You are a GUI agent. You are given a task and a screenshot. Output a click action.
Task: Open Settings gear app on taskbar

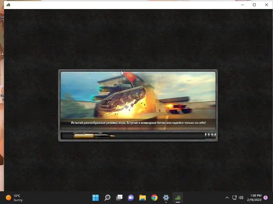pyautogui.click(x=166, y=198)
